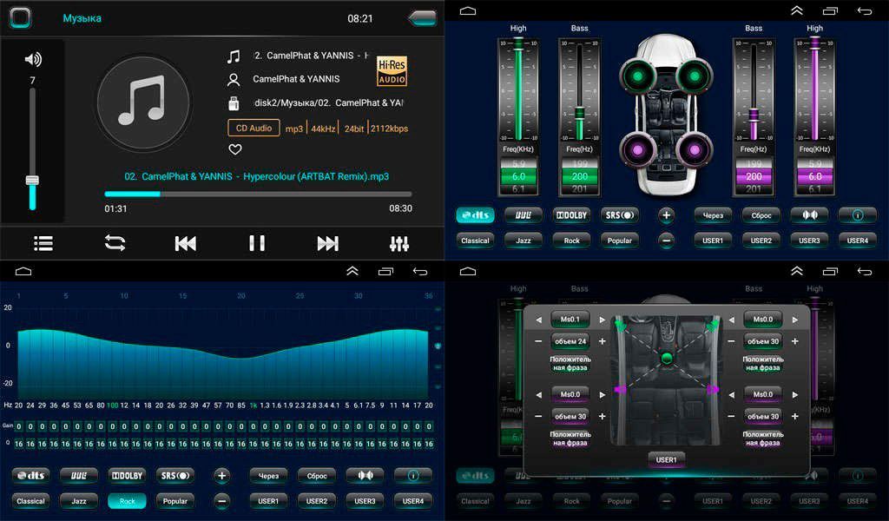This screenshot has width=889, height=521.
Task: Toggle the repeat mode in music player
Action: point(115,243)
